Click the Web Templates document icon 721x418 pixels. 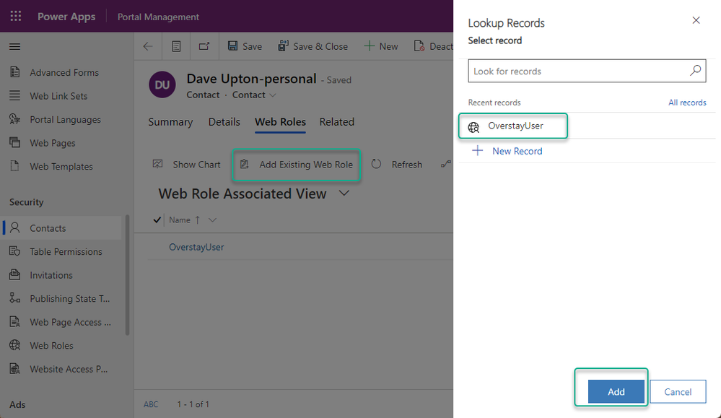point(14,166)
